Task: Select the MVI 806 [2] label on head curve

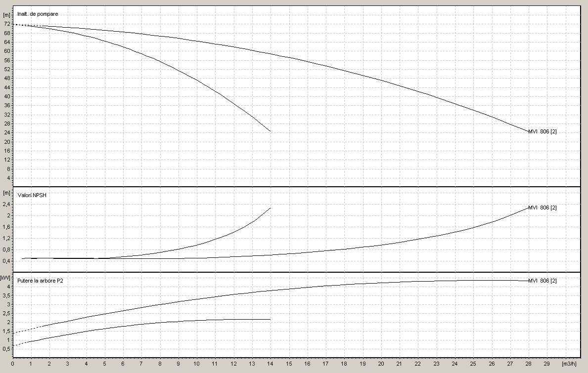Action: pos(543,131)
